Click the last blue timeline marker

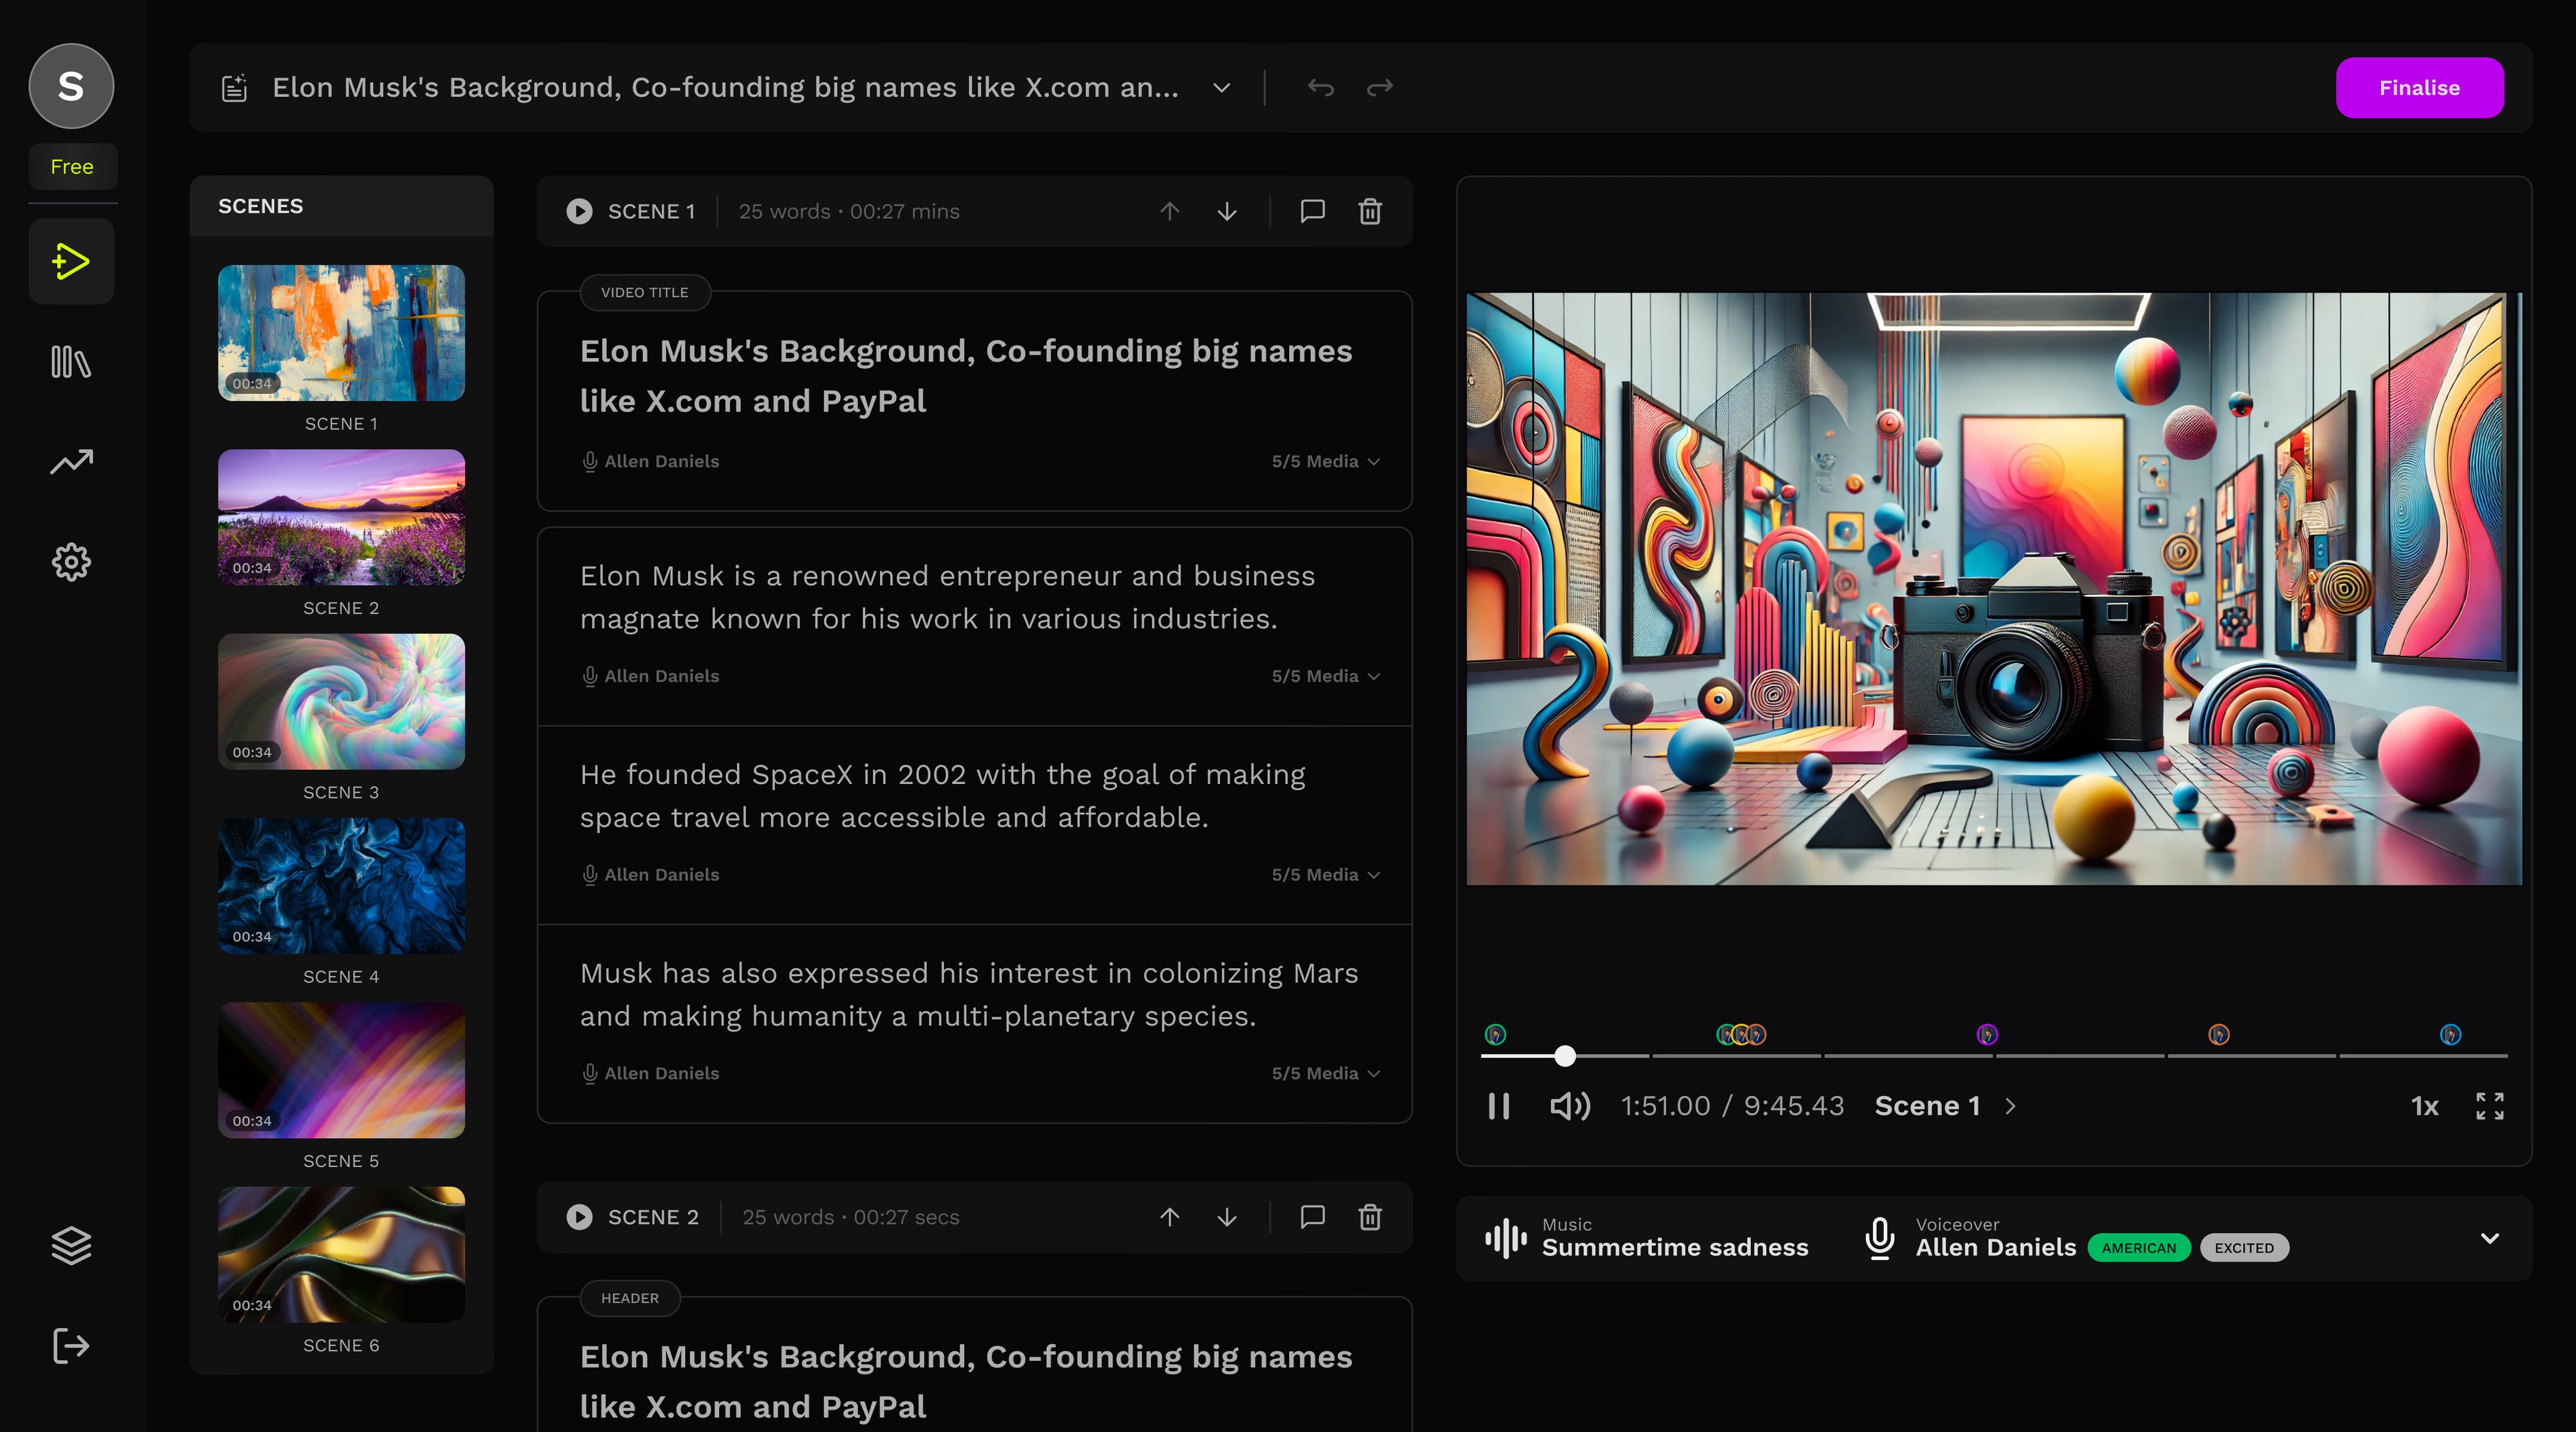2450,1035
